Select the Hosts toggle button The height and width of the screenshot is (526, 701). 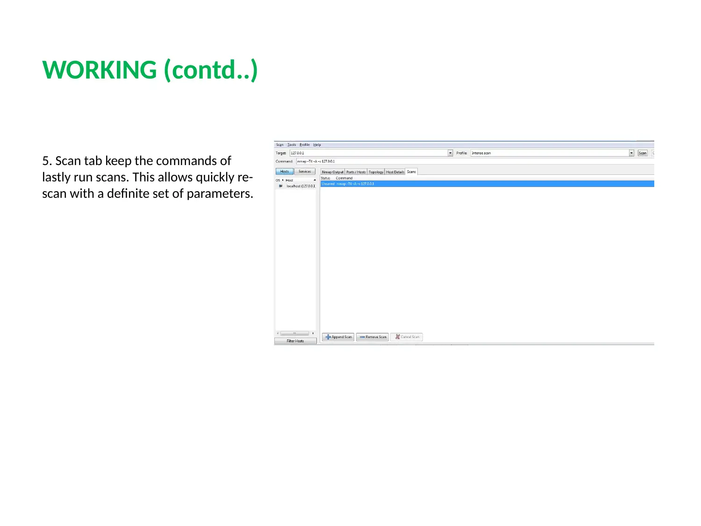[285, 172]
